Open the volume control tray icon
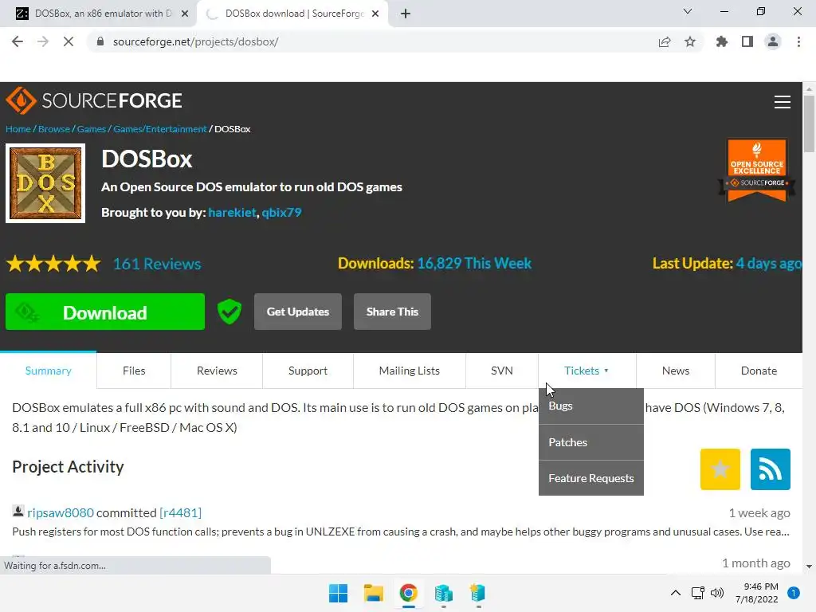Screen dimensions: 816x612 pos(717,593)
